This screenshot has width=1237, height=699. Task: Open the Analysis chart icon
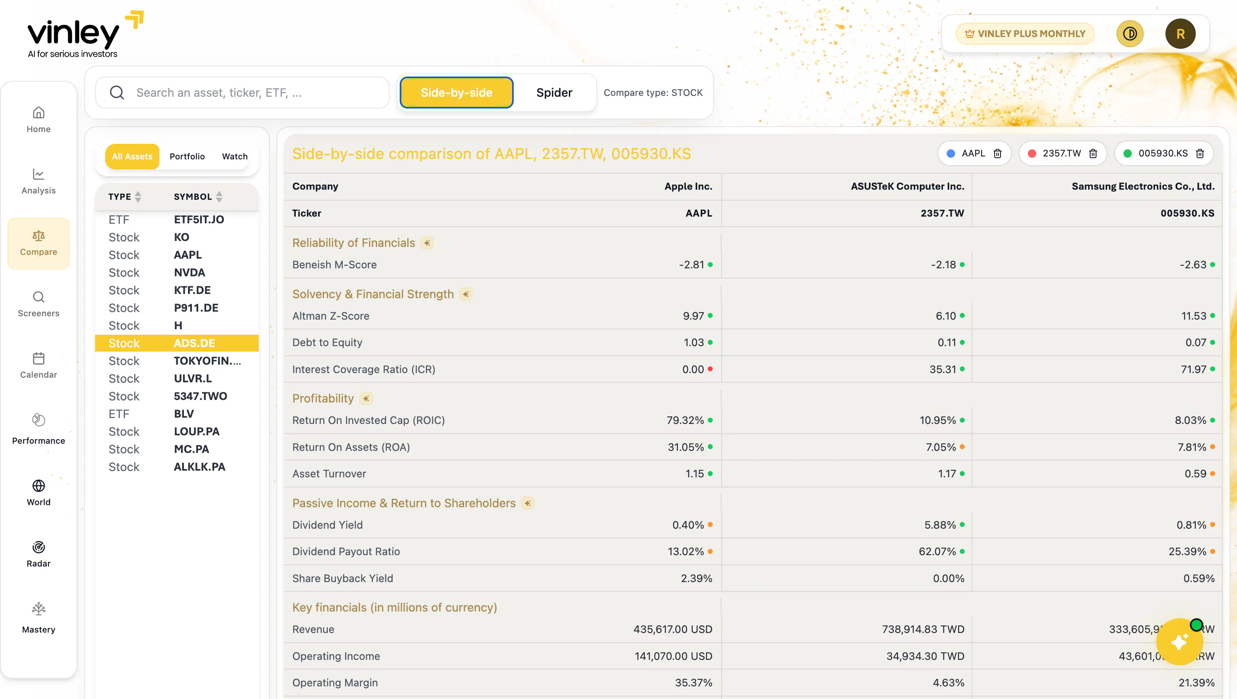pos(38,174)
